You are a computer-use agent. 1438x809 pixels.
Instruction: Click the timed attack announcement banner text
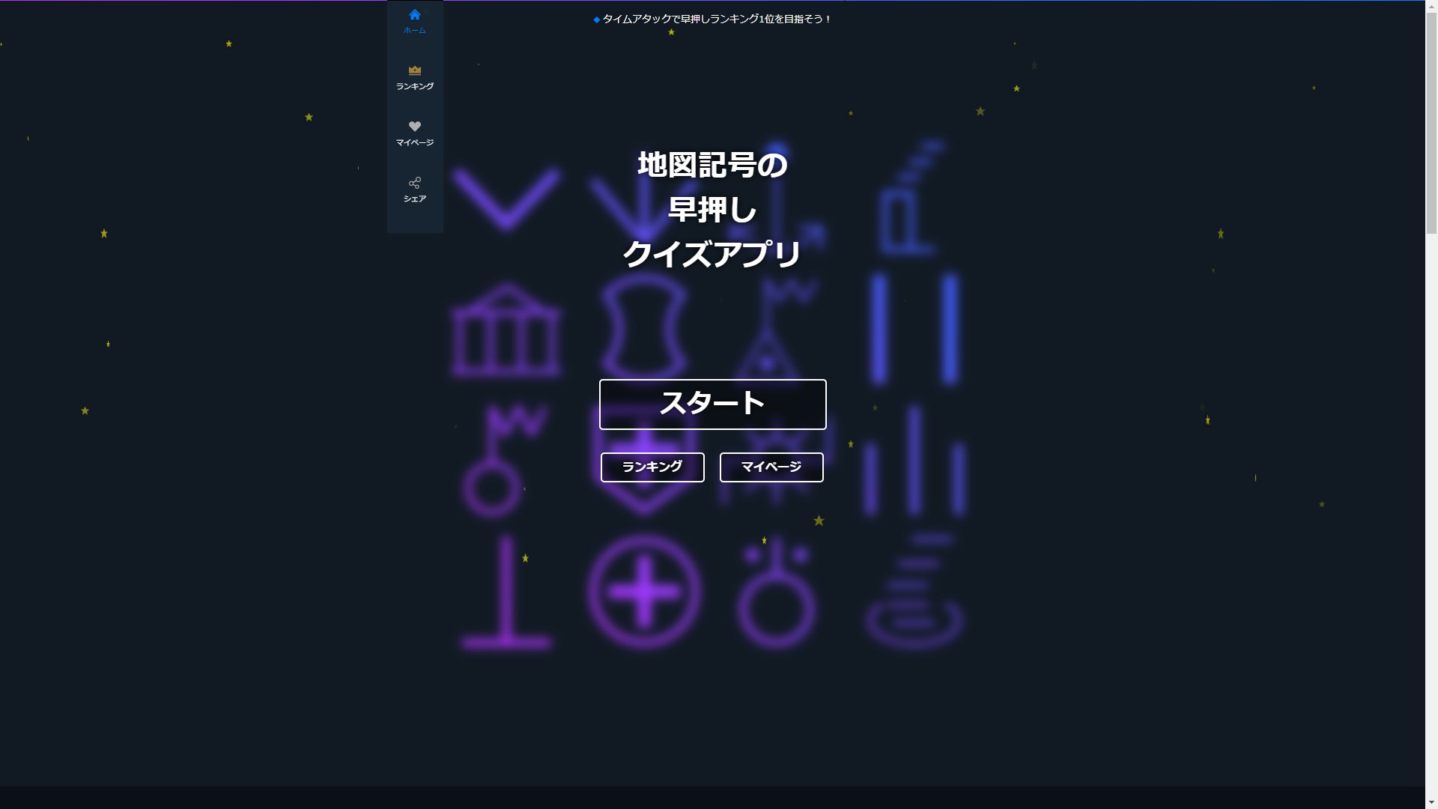[x=717, y=19]
